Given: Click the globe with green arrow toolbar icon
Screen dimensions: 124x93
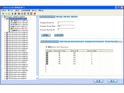Looking at the screenshot, I should click(x=12, y=14).
